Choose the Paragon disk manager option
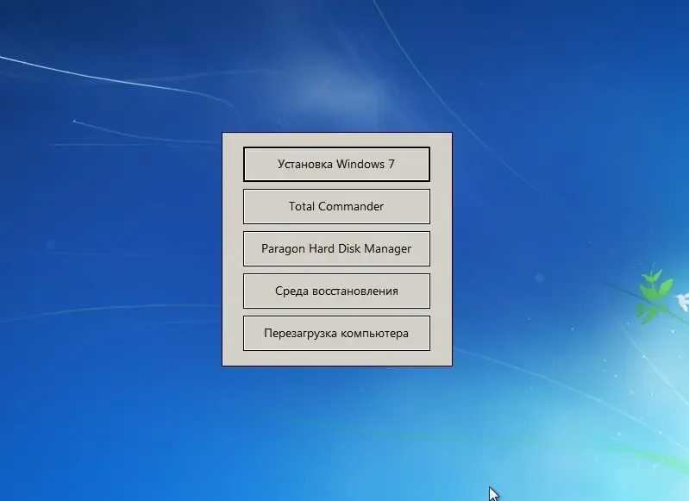 336,248
